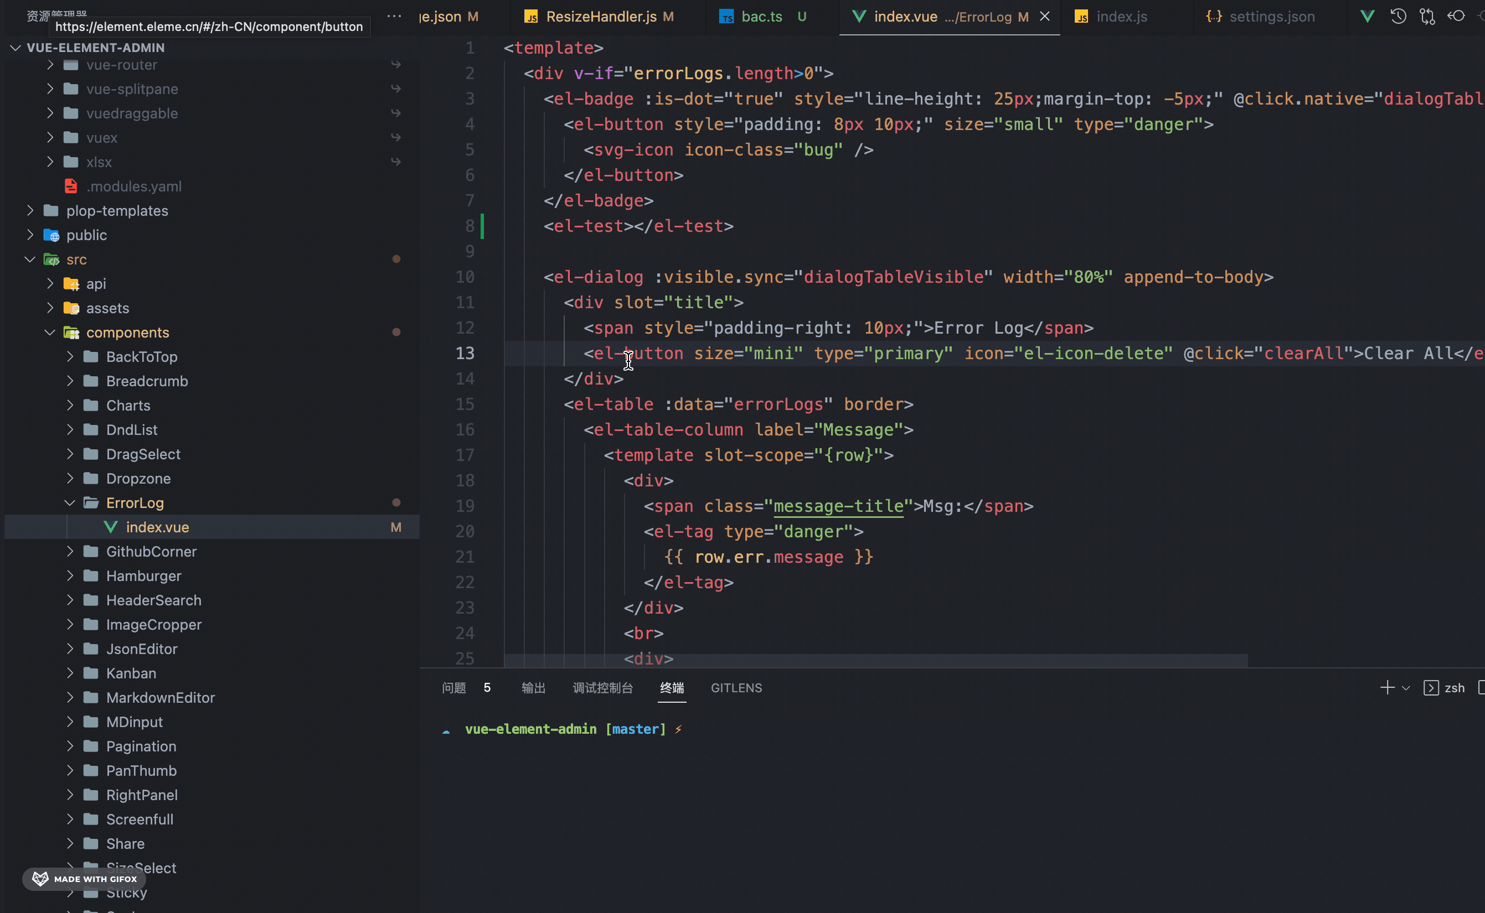Click the zsh terminal icon
Screen dimensions: 1485x913
point(1431,688)
